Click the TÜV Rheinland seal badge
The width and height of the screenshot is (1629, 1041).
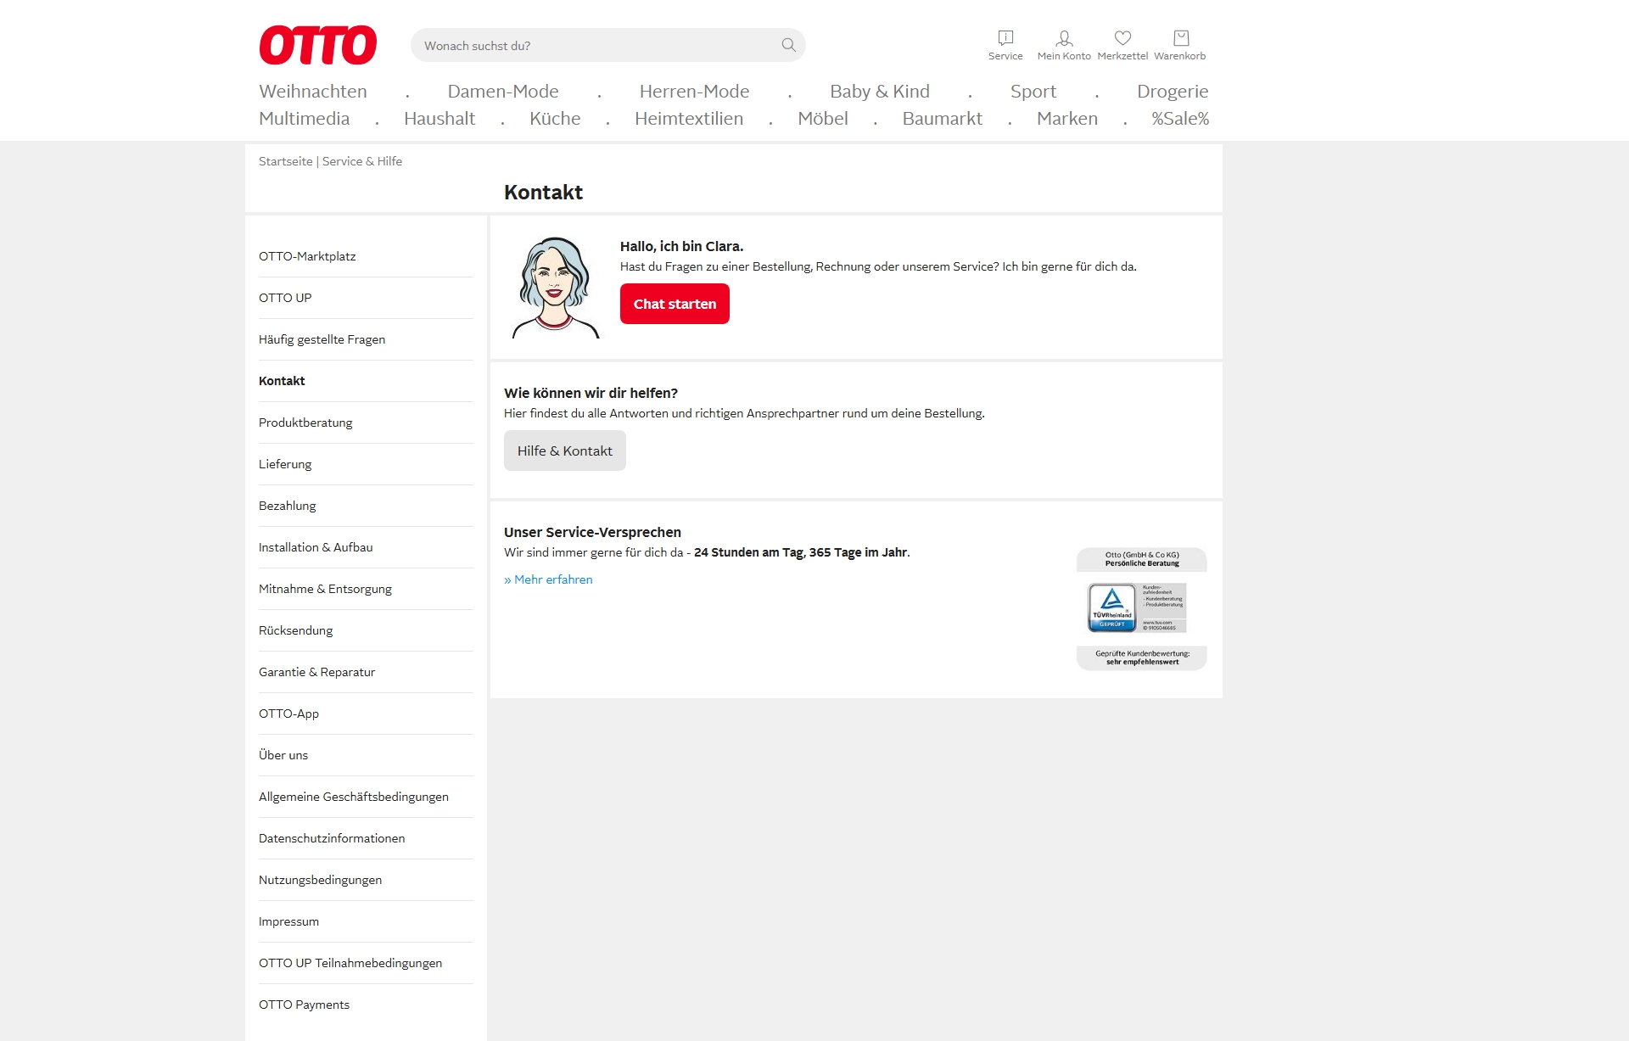point(1137,607)
